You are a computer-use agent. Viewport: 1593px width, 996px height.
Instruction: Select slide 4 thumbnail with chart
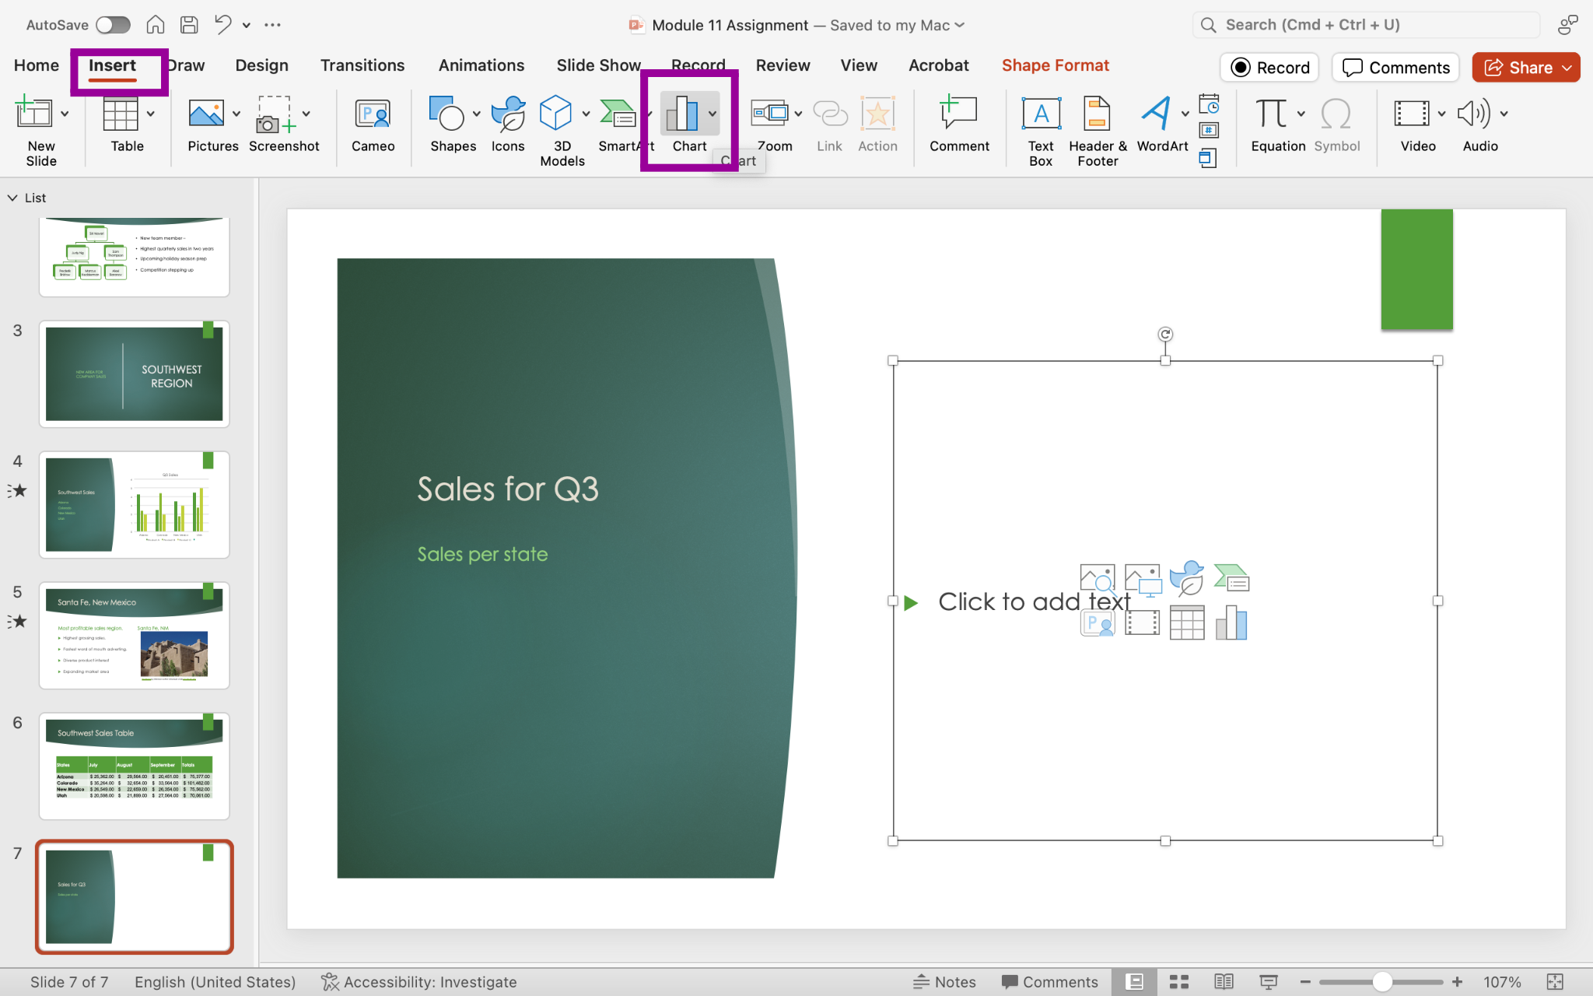tap(134, 505)
